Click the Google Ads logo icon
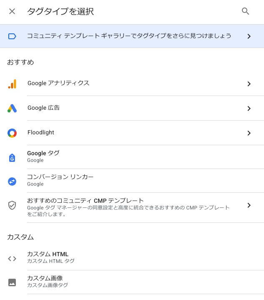Viewport: 264px width, 300px height. (x=12, y=108)
